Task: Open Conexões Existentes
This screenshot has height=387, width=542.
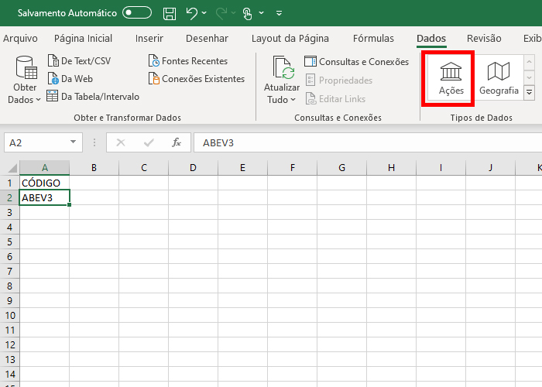Action: tap(197, 79)
